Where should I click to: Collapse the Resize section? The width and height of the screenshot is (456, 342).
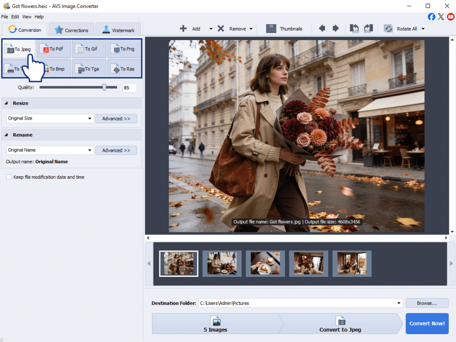(6, 103)
